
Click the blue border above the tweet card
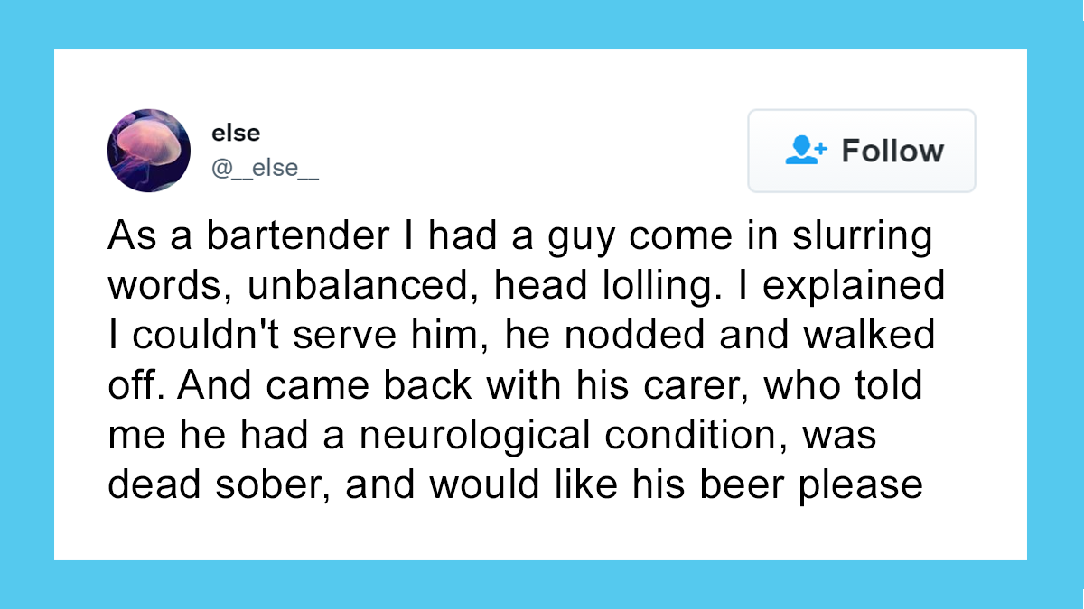[542, 23]
